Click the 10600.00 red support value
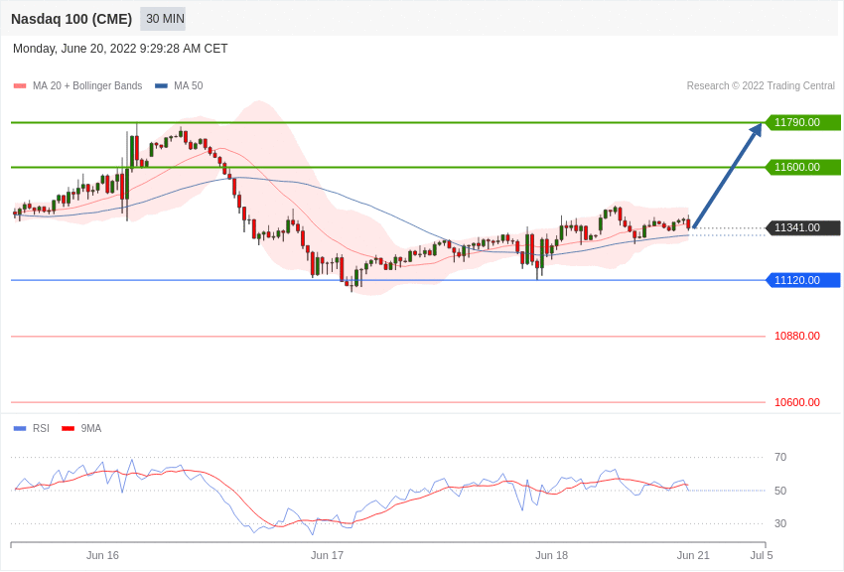This screenshot has height=572, width=844. coord(797,402)
